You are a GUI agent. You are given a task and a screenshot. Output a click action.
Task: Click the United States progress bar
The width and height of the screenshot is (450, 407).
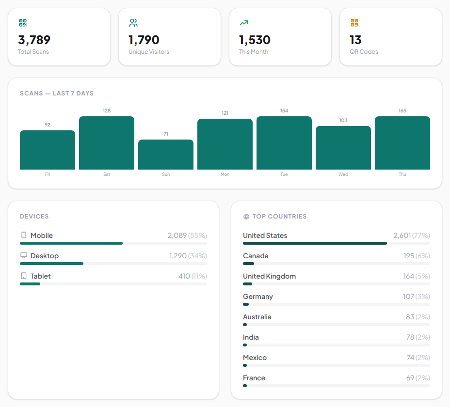pos(337,243)
